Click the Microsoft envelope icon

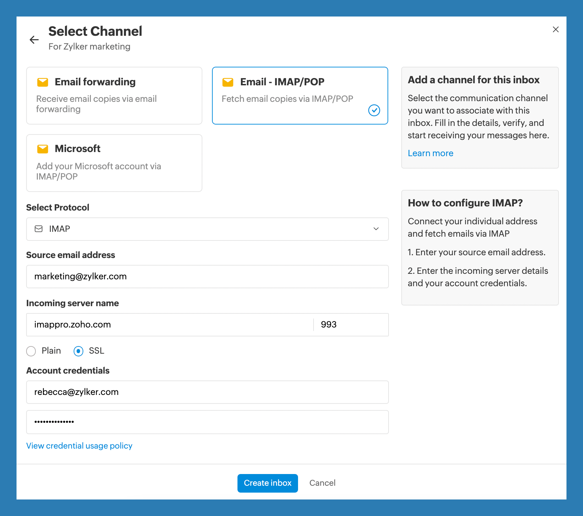click(x=43, y=149)
